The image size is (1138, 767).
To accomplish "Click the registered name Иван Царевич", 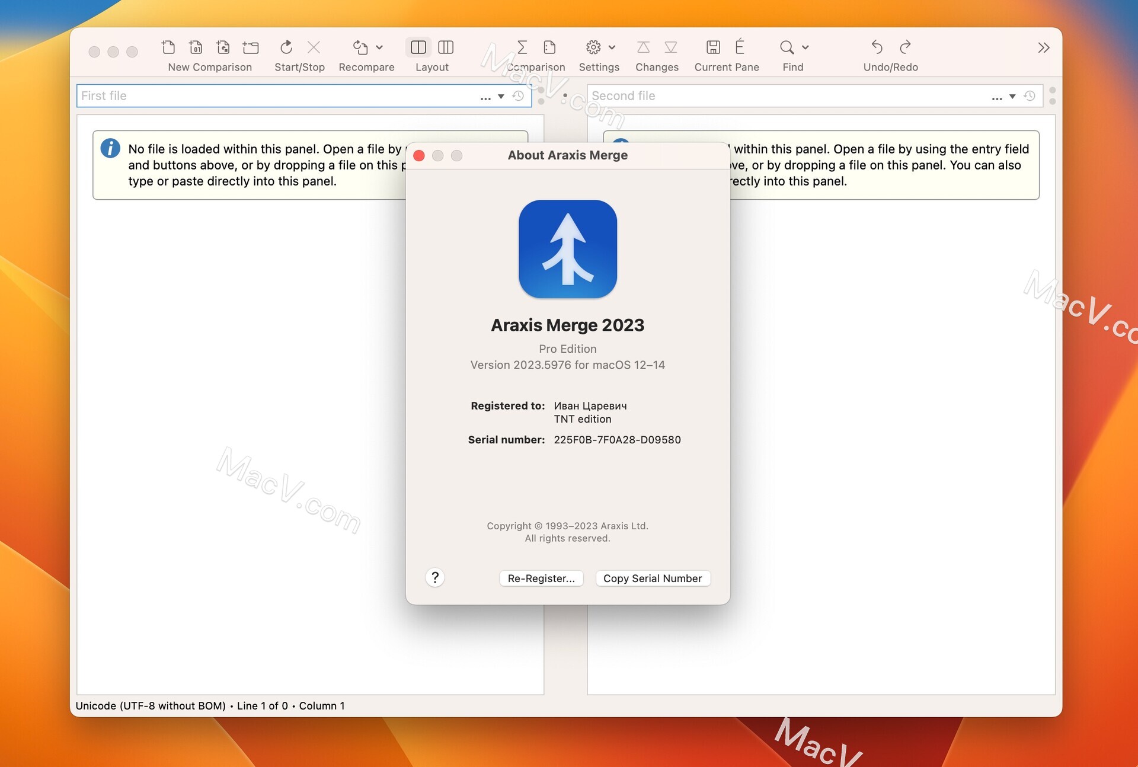I will point(590,406).
